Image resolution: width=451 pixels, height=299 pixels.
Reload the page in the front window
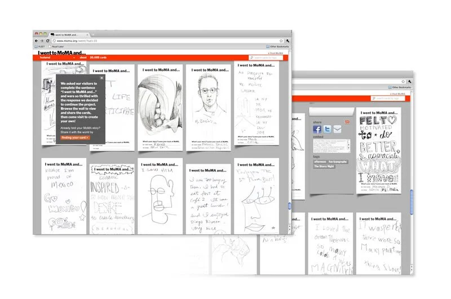coord(48,41)
